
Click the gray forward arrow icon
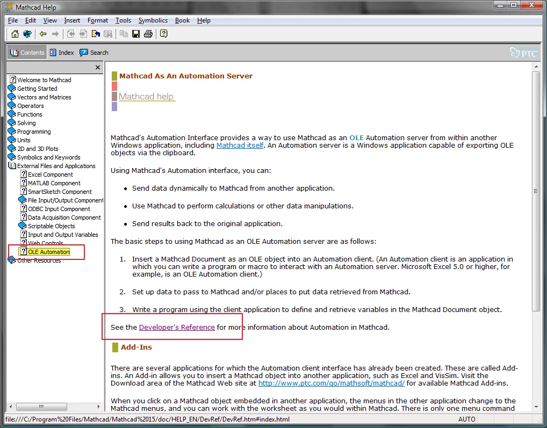point(55,34)
